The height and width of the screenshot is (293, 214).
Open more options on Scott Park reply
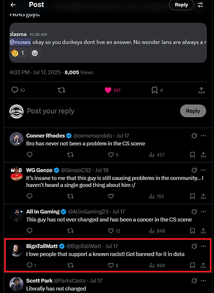point(203,281)
